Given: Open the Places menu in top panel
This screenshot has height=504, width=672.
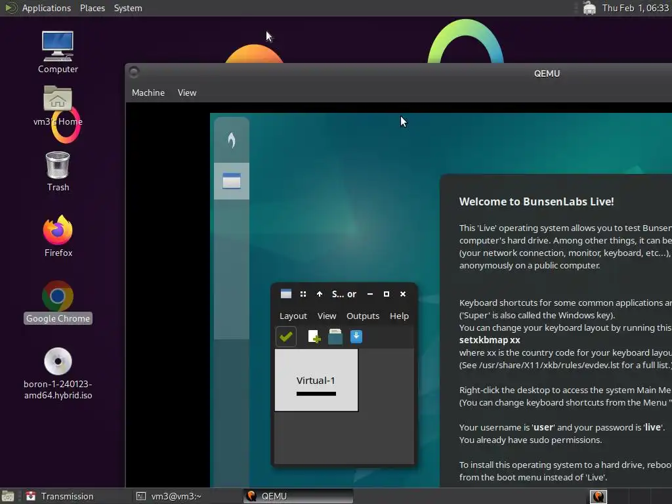Looking at the screenshot, I should (x=92, y=8).
